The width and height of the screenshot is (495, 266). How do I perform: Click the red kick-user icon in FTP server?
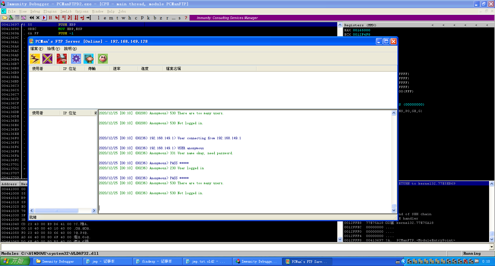(x=62, y=58)
